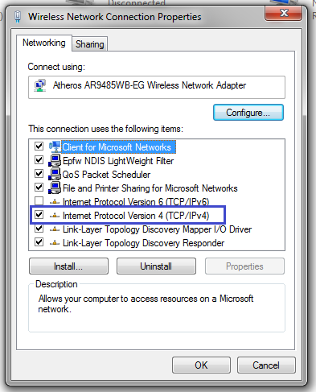Select Link-Layer Topology Discovery Responder row

click(x=143, y=243)
